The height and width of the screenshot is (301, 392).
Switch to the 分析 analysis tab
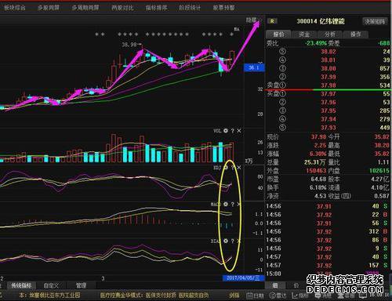330,34
